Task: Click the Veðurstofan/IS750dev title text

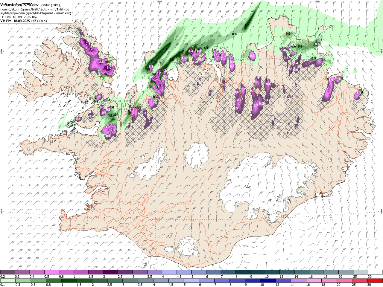Action: [19, 4]
